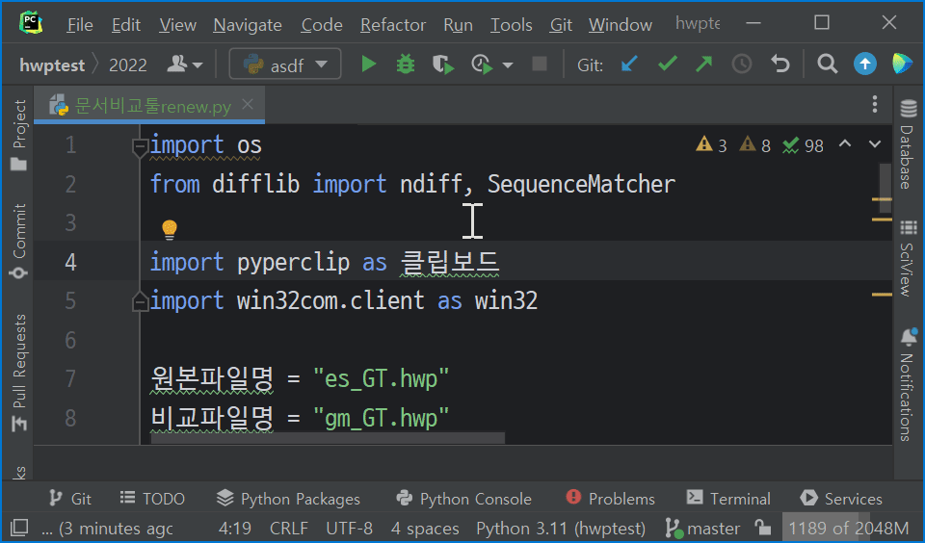
Task: Open editor tab options three-dot menu
Action: pyautogui.click(x=875, y=104)
